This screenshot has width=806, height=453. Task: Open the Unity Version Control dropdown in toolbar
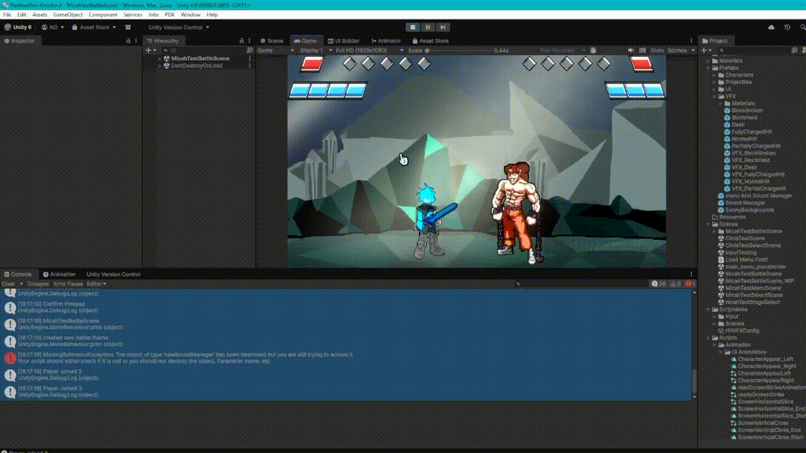pos(179,27)
